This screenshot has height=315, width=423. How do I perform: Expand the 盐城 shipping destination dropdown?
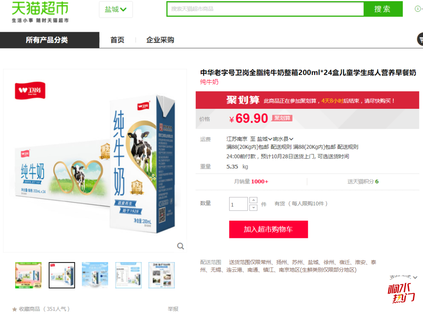click(264, 139)
